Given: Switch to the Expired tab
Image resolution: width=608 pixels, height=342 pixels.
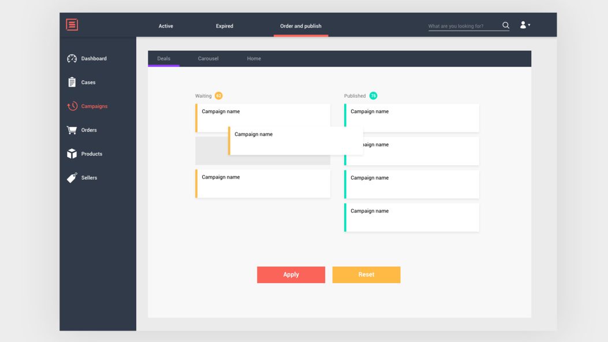Looking at the screenshot, I should (225, 26).
